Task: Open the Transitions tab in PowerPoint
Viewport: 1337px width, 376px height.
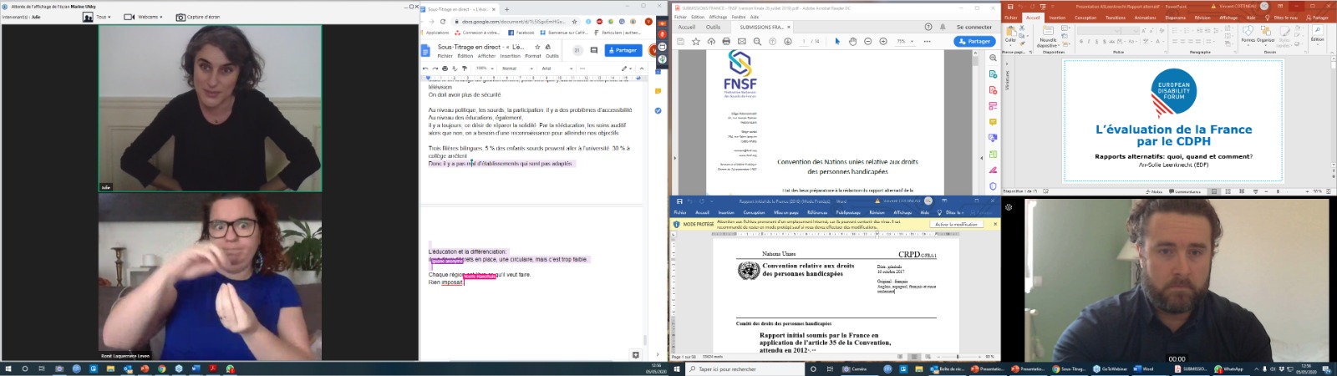Action: point(1116,18)
